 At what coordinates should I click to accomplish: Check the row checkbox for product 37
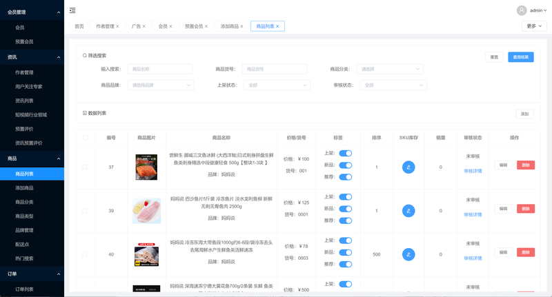[85, 167]
